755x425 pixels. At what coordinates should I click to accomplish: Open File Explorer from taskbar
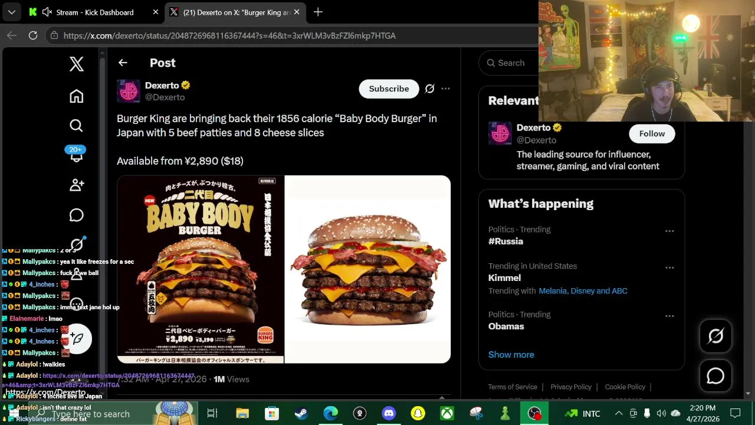click(x=242, y=413)
